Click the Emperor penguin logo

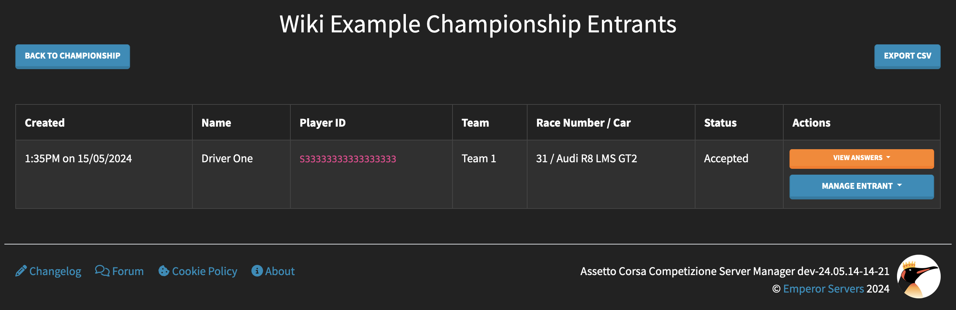coord(918,276)
